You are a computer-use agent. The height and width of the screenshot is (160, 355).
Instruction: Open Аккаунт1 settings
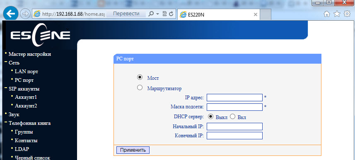tap(26, 98)
